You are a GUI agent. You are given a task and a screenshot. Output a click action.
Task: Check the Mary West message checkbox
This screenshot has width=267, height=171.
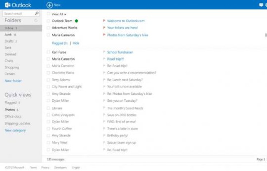48,143
